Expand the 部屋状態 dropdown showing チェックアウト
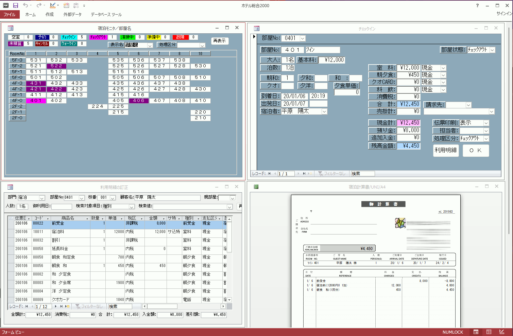Screen dimensions: 513x336 click(492, 50)
